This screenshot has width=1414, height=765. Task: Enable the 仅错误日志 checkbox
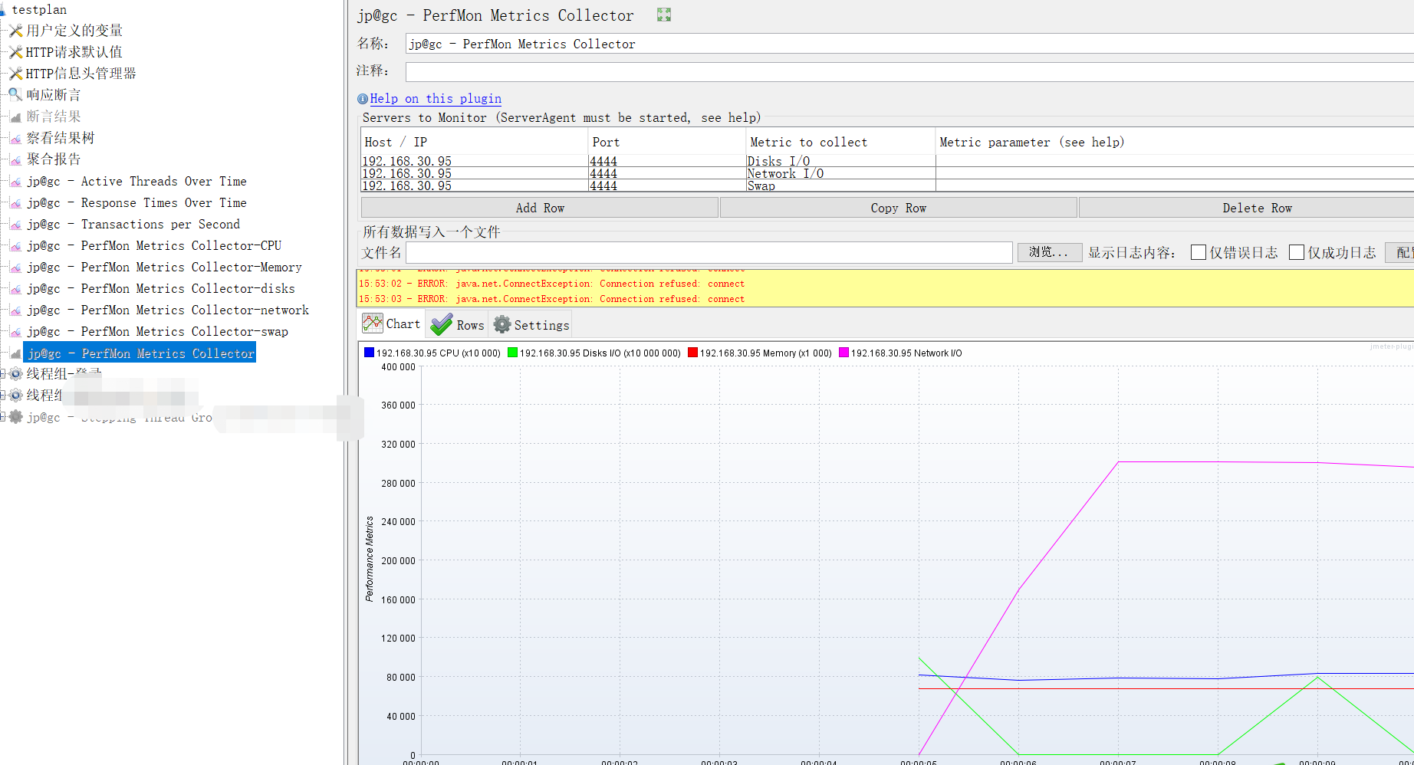tap(1199, 252)
